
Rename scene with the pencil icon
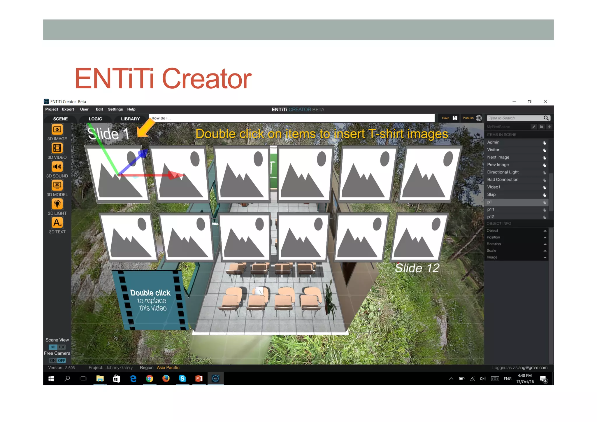[x=534, y=127]
